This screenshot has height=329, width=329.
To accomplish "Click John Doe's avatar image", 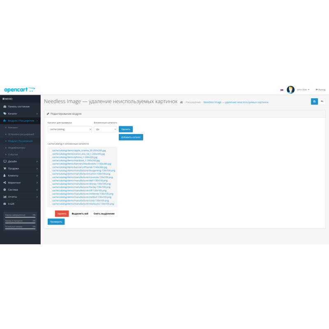I will point(291,89).
